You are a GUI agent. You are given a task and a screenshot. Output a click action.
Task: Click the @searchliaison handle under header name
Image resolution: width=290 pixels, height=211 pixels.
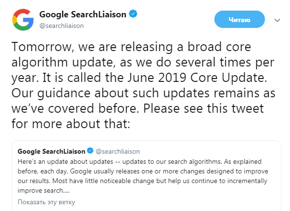(x=62, y=26)
